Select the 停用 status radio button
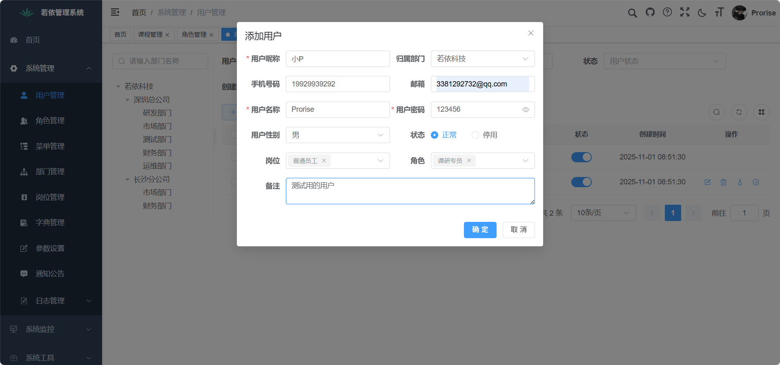 tap(475, 135)
